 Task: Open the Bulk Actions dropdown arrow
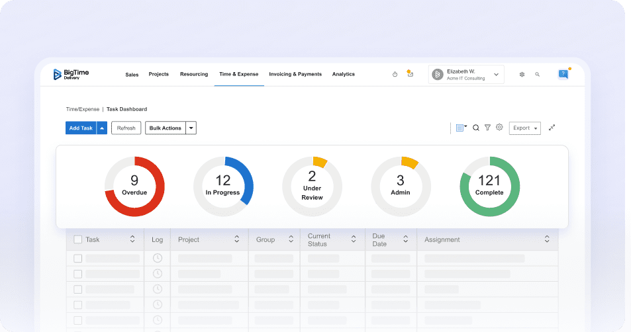[x=191, y=128]
